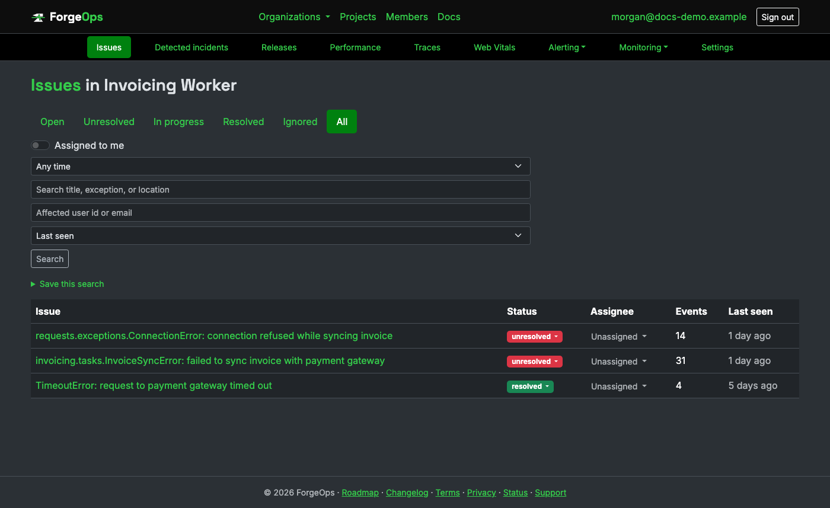Focus the search title, exception, or location field

click(x=280, y=190)
